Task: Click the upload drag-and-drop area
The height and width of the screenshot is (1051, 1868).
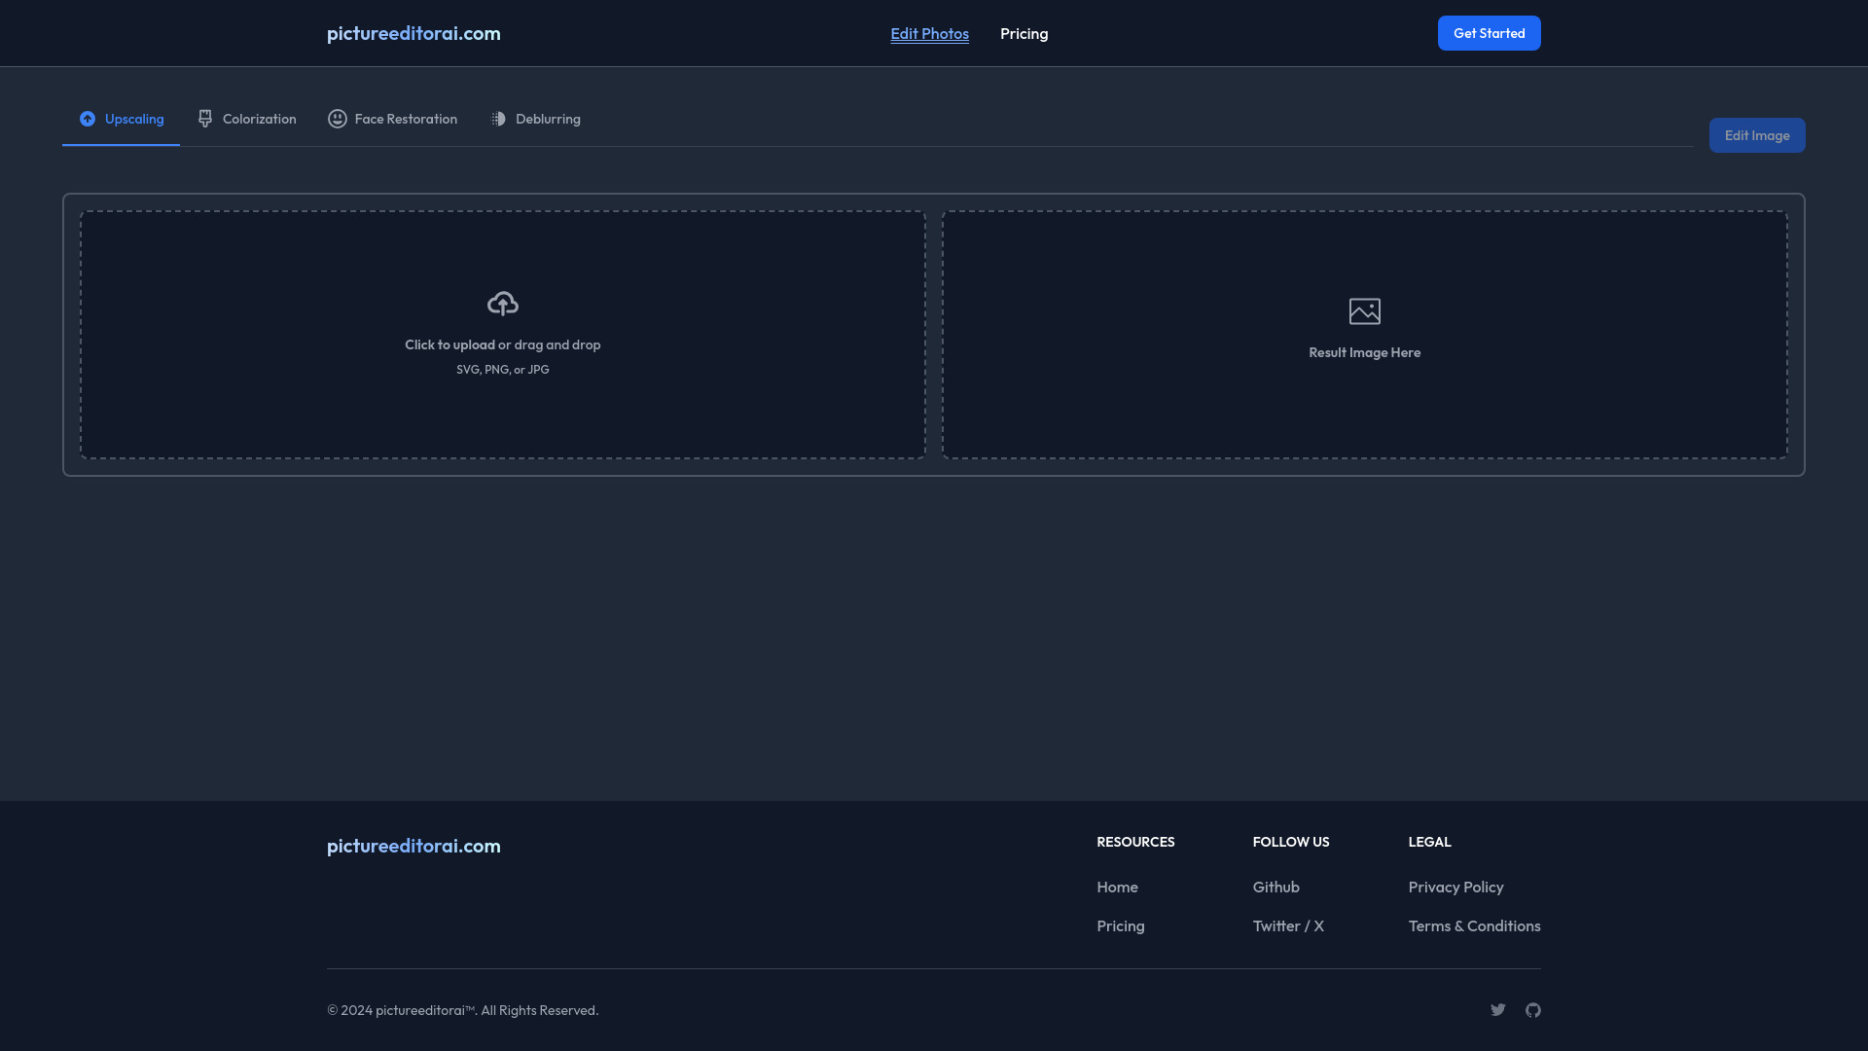Action: click(x=502, y=334)
